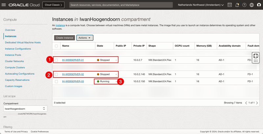Image resolution: width=263 pixels, height=134 pixels.
Task: Click the search resources and services field
Action: (121, 5)
